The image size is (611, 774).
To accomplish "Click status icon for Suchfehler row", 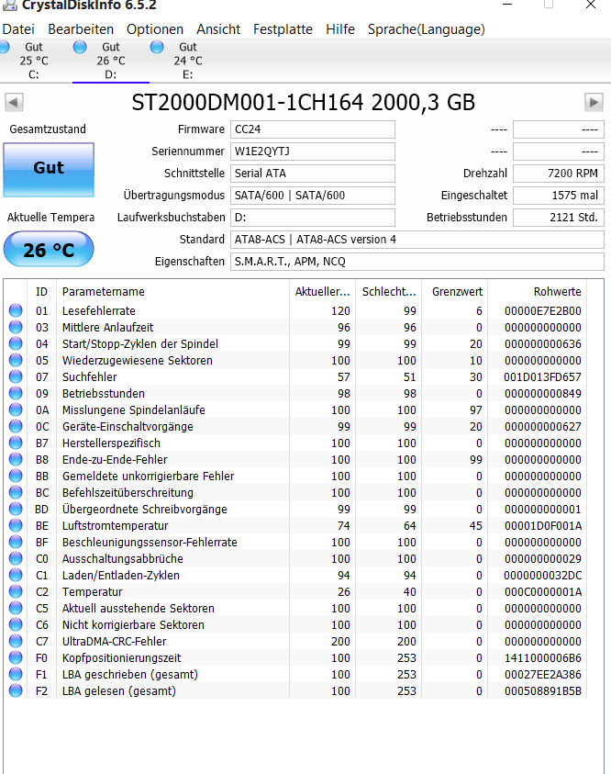I will click(x=16, y=376).
